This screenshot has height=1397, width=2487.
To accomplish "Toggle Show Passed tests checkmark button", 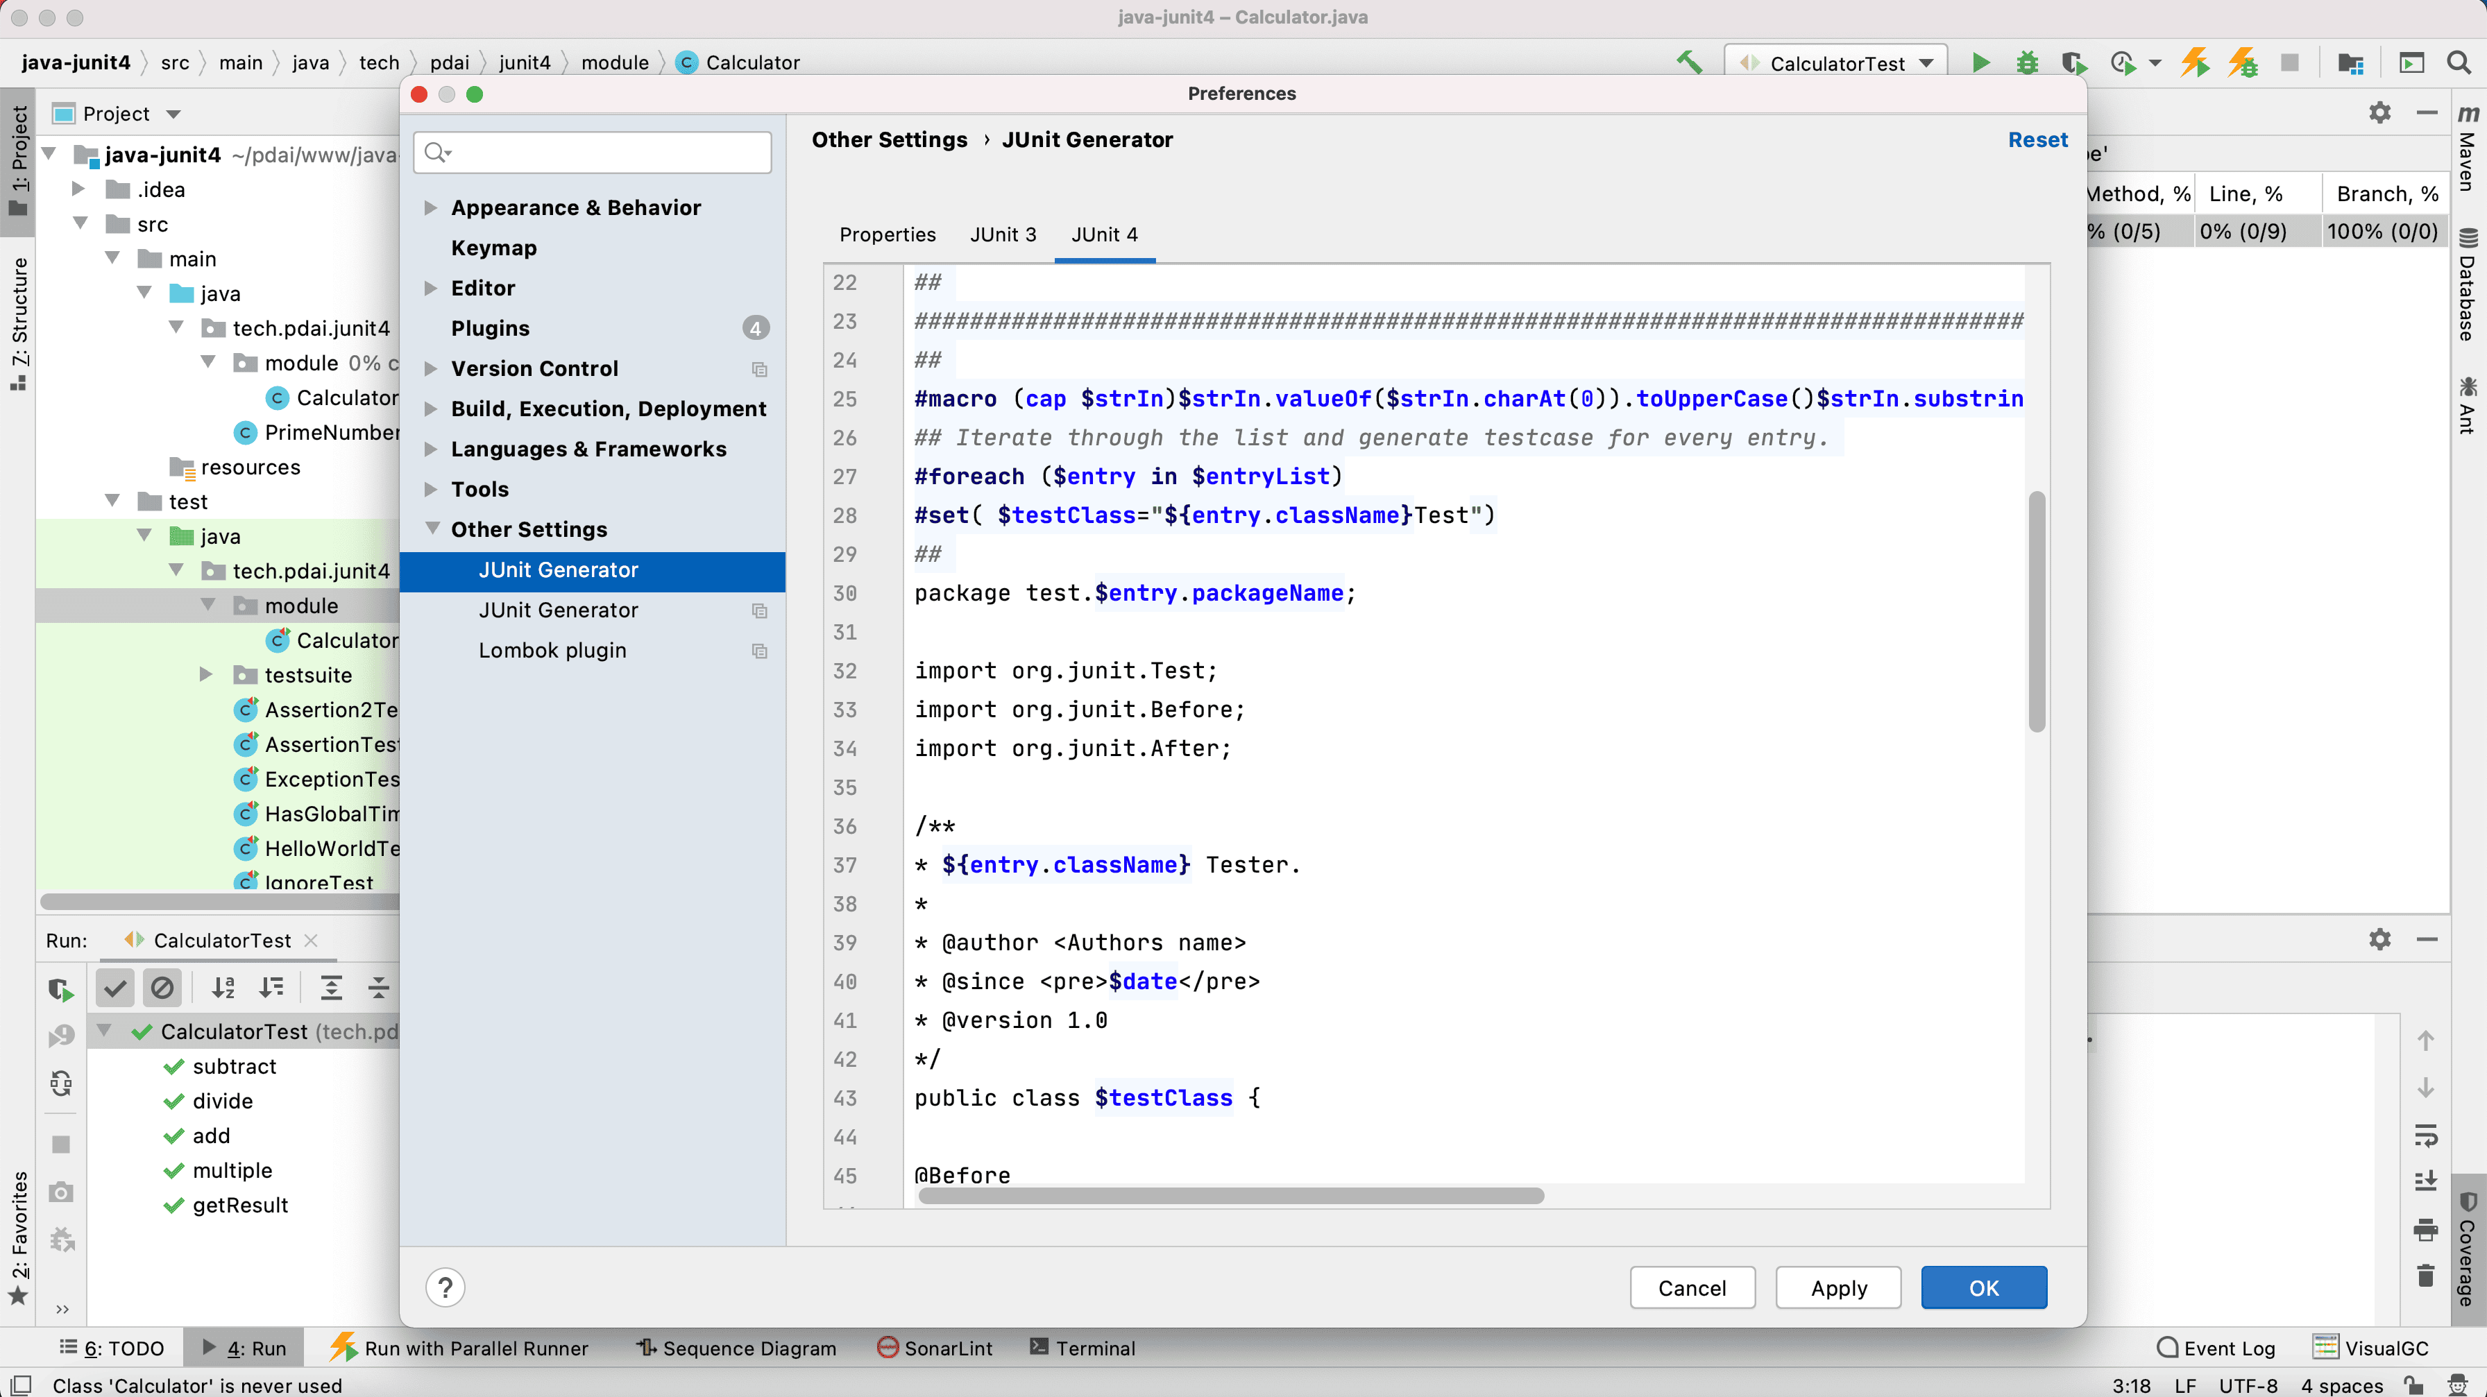I will pyautogui.click(x=115, y=987).
